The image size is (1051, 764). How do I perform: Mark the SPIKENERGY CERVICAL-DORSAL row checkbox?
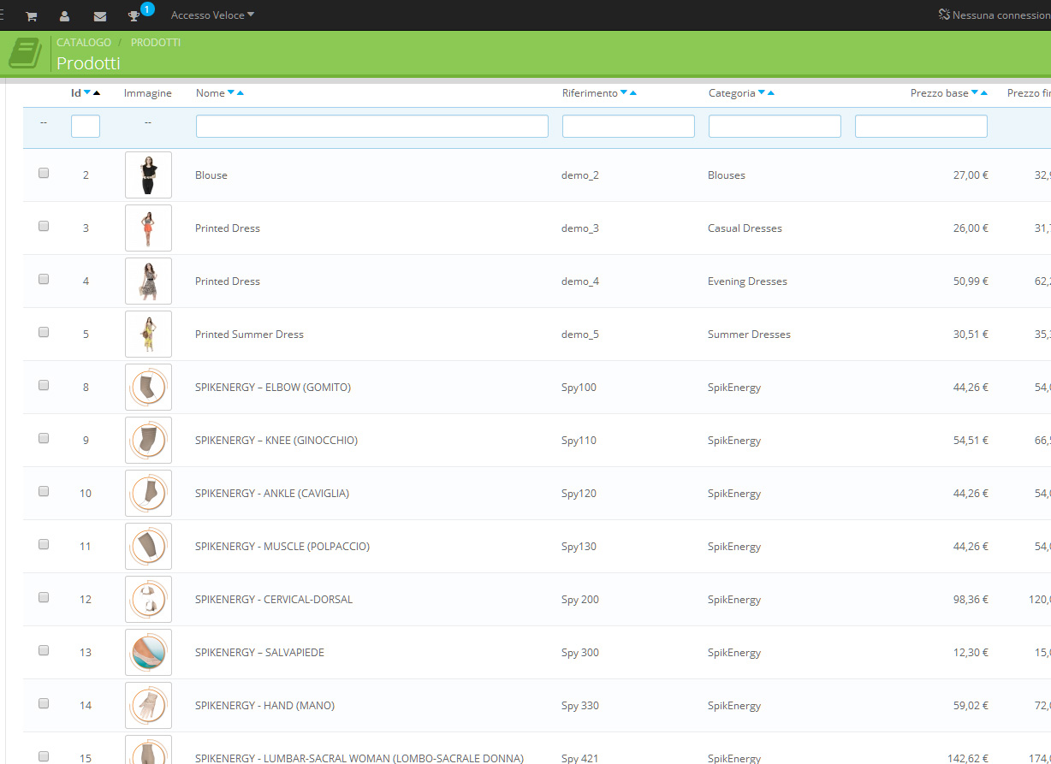(x=44, y=597)
